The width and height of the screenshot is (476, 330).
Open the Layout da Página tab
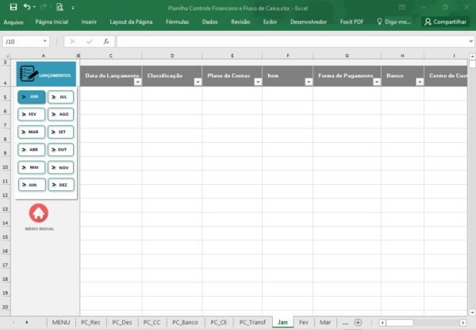(x=131, y=22)
